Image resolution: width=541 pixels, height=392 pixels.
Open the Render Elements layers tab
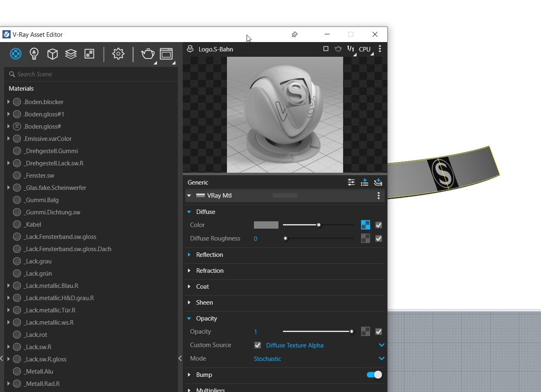point(71,54)
